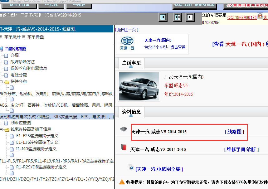Open 线束位置图 tree item
Viewport: 268px width, 189px height.
(21, 123)
